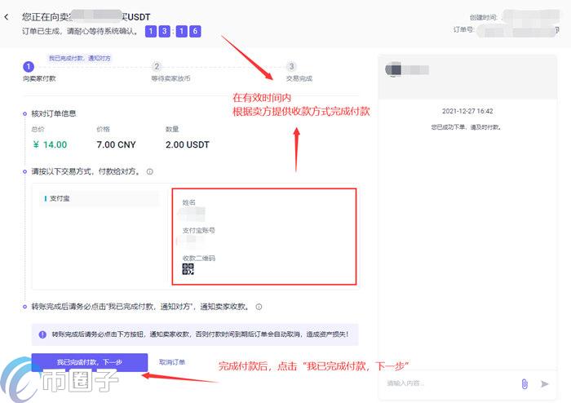The height and width of the screenshot is (403, 571).
Task: Click step 2 等待卖家放币 marker
Action: click(157, 66)
